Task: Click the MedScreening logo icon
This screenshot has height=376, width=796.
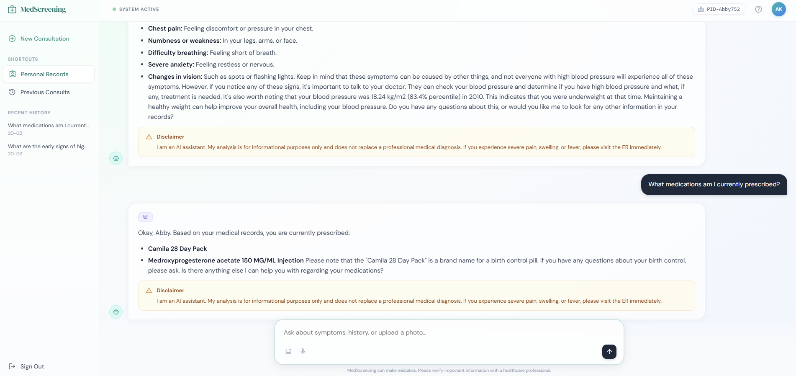Action: click(12, 9)
